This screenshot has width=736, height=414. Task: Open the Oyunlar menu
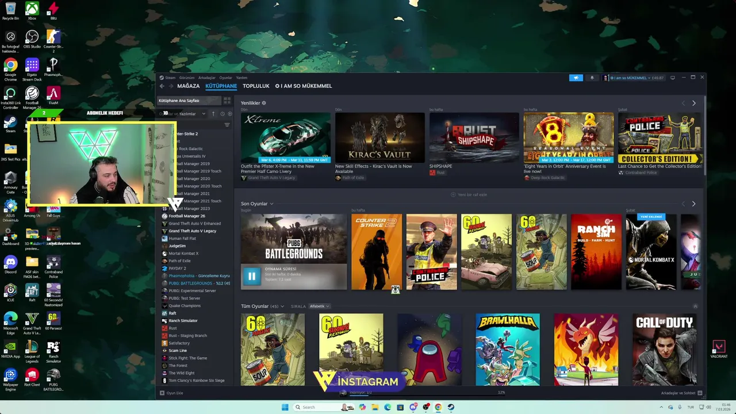coord(226,78)
